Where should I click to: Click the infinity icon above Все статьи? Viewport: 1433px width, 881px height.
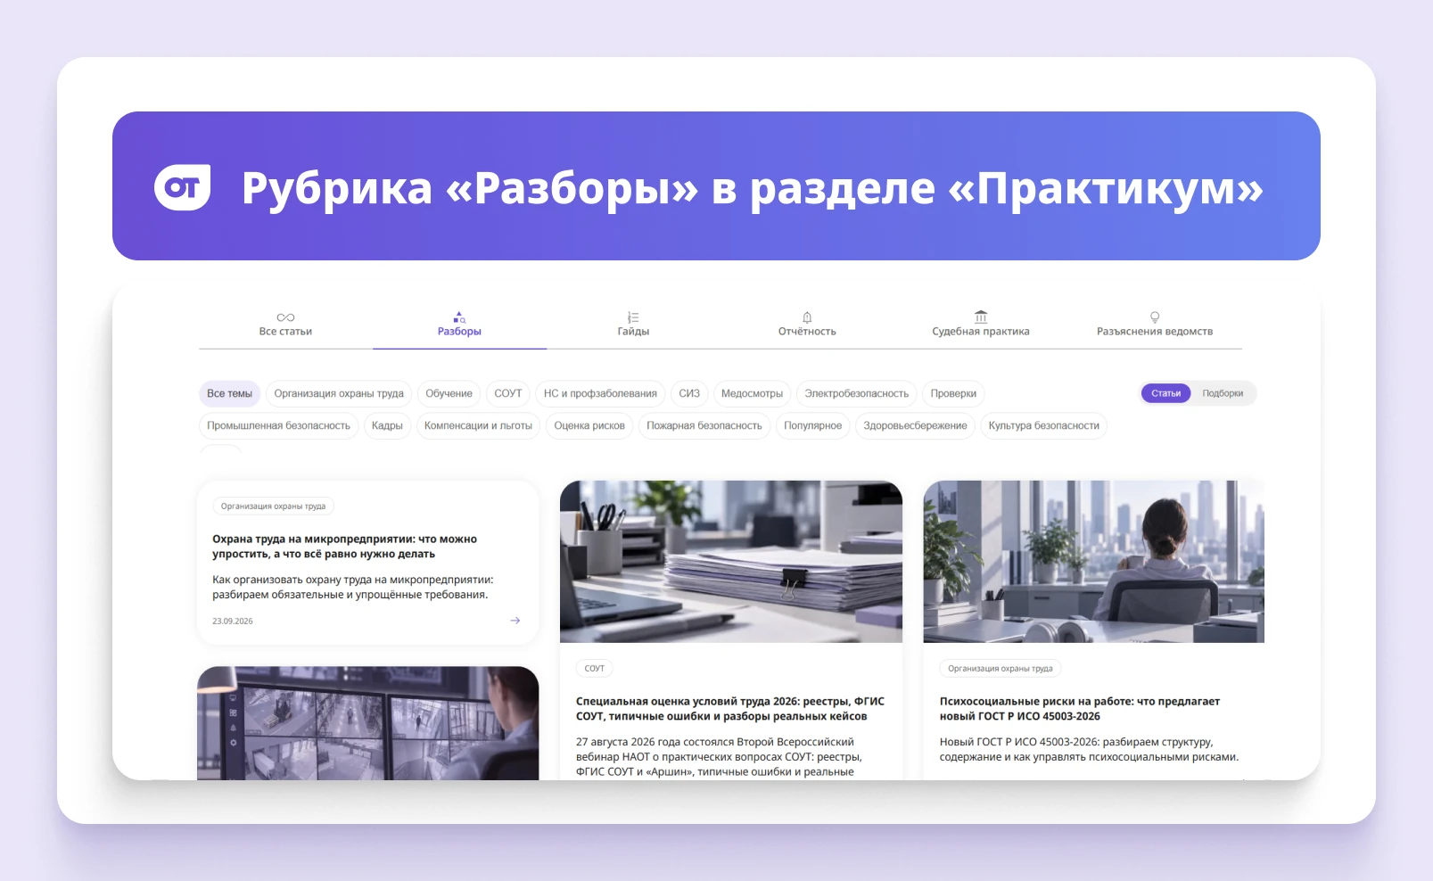[x=285, y=317]
